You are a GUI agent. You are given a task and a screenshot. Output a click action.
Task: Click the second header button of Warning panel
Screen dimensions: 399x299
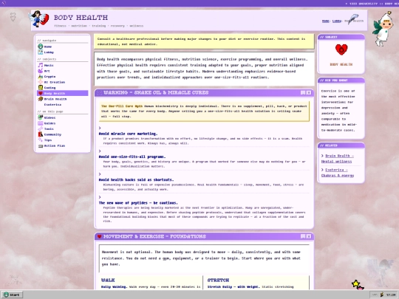click(309, 92)
